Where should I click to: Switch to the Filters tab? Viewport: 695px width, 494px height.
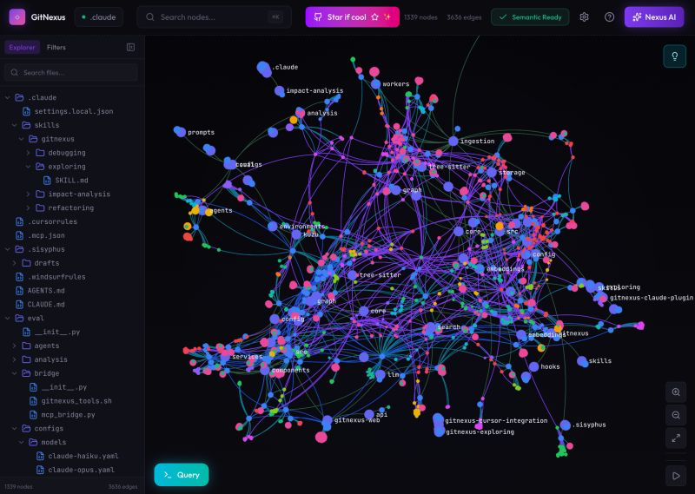(56, 48)
